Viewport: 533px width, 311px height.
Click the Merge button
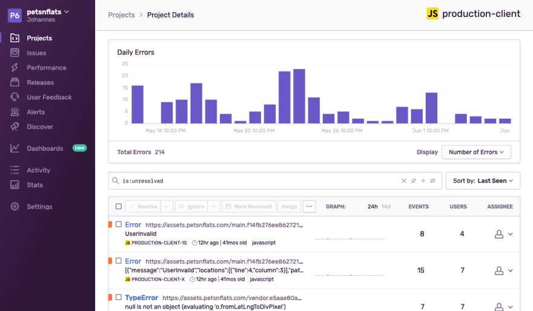tap(290, 206)
